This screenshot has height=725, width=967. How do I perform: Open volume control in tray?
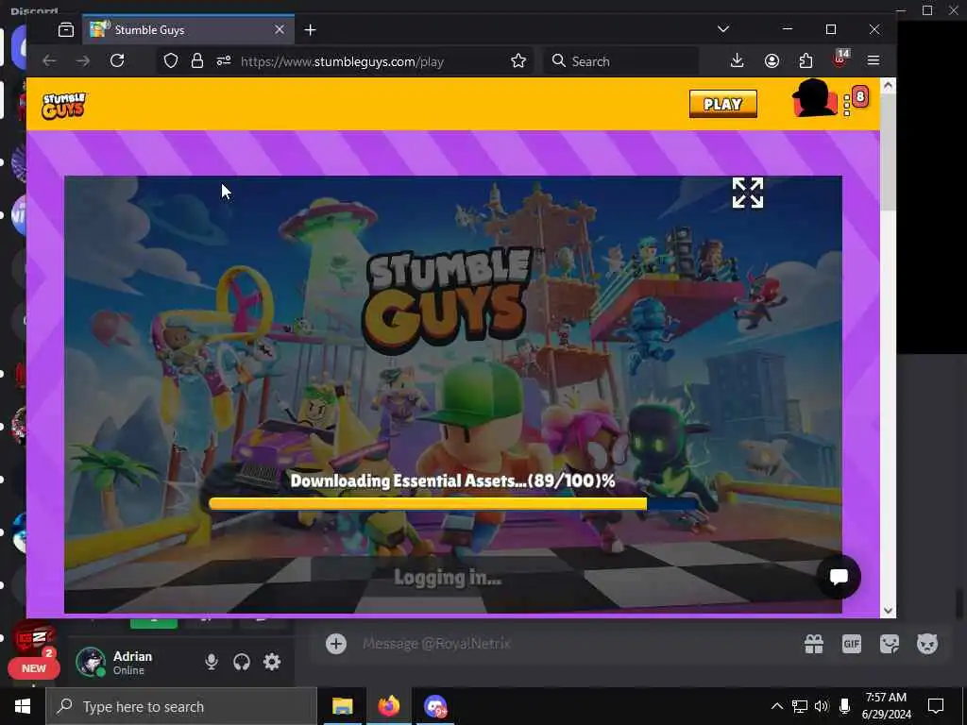822,706
